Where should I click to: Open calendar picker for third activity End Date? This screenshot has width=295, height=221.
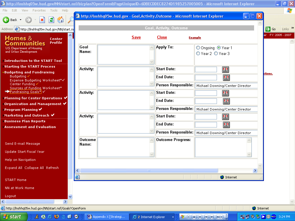226,125
